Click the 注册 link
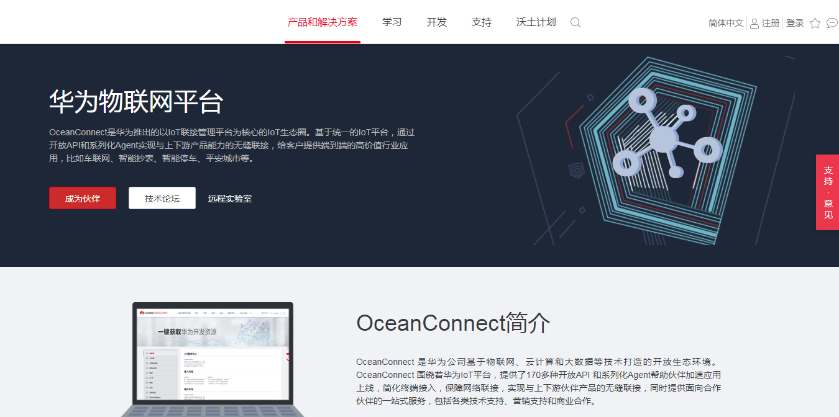 (771, 23)
